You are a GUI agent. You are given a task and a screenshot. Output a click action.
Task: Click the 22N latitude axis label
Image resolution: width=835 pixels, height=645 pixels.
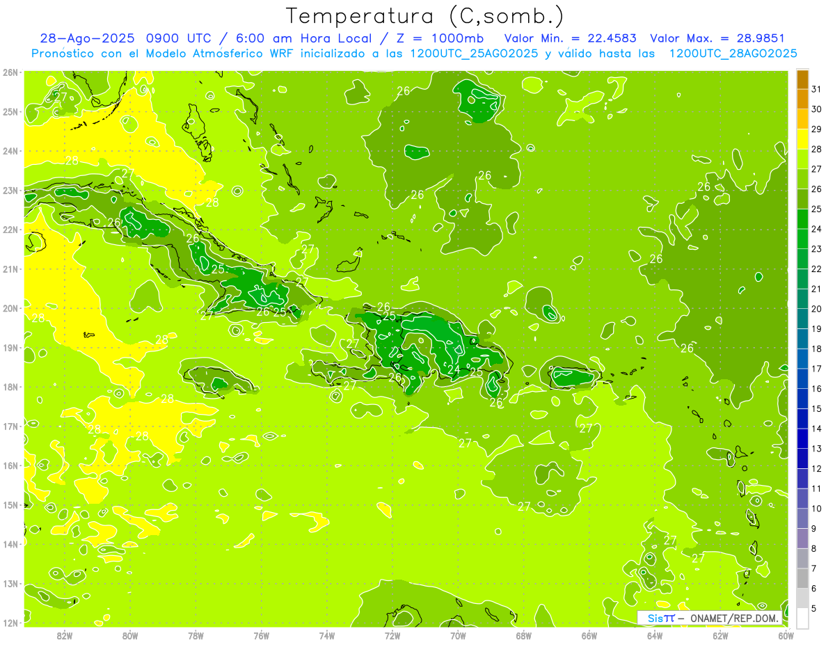point(10,230)
